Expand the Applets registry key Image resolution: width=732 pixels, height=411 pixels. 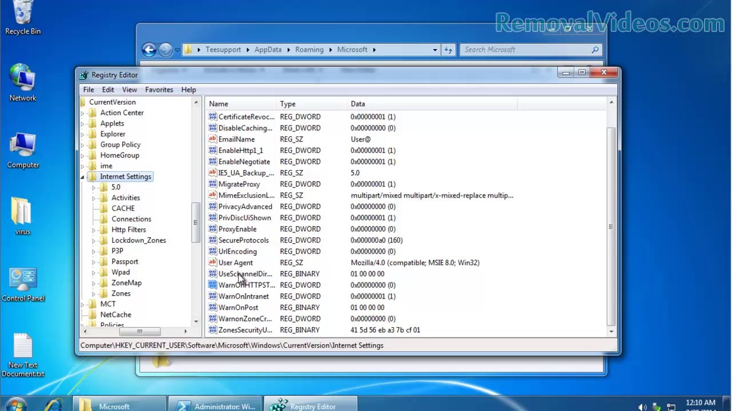pos(82,124)
